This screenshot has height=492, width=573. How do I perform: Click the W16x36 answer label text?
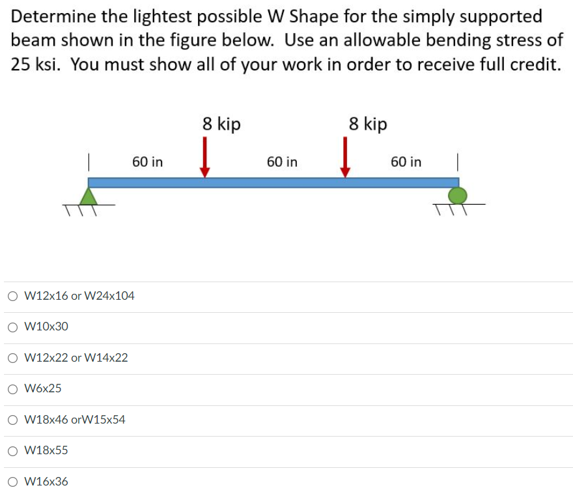click(x=46, y=482)
